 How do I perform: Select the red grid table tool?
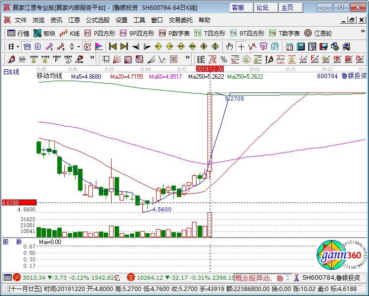click(174, 59)
